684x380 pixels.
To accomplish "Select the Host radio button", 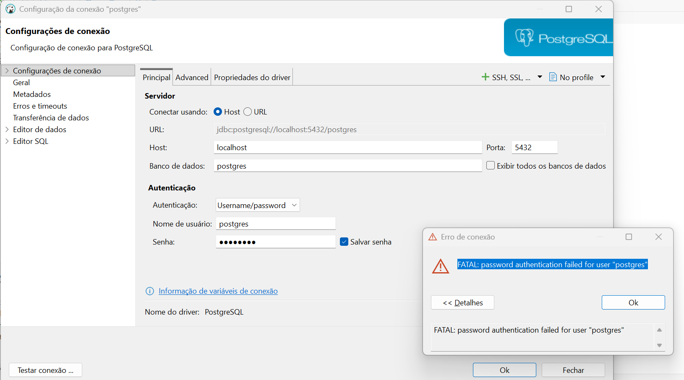I will tap(218, 112).
